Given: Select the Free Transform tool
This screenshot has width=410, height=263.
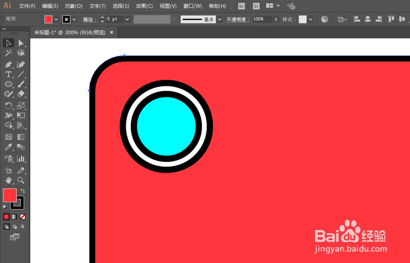Looking at the screenshot, I should coord(21,115).
